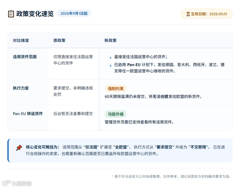The height and width of the screenshot is (188, 241).
Task: Select the Pan-EU 转运货件 row label
Action: tap(28, 114)
